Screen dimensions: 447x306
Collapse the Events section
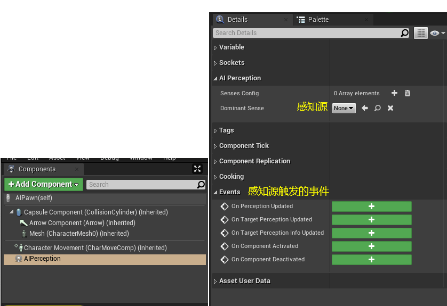point(215,193)
